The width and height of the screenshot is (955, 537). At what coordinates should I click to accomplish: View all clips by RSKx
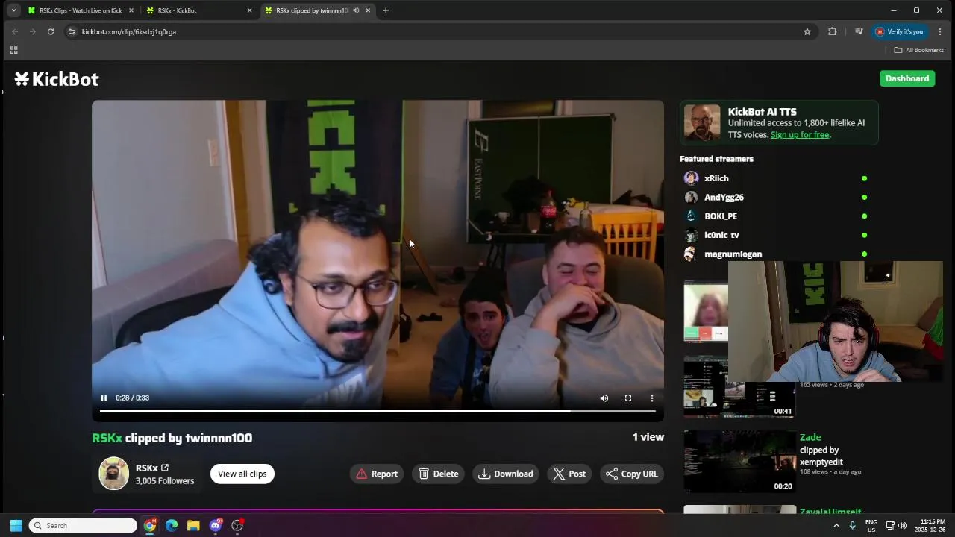[x=242, y=474]
